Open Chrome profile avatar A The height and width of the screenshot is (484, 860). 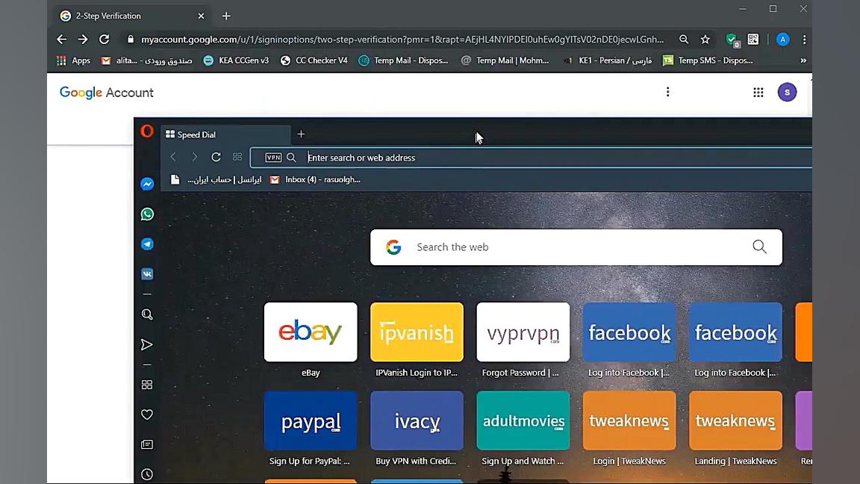[782, 40]
